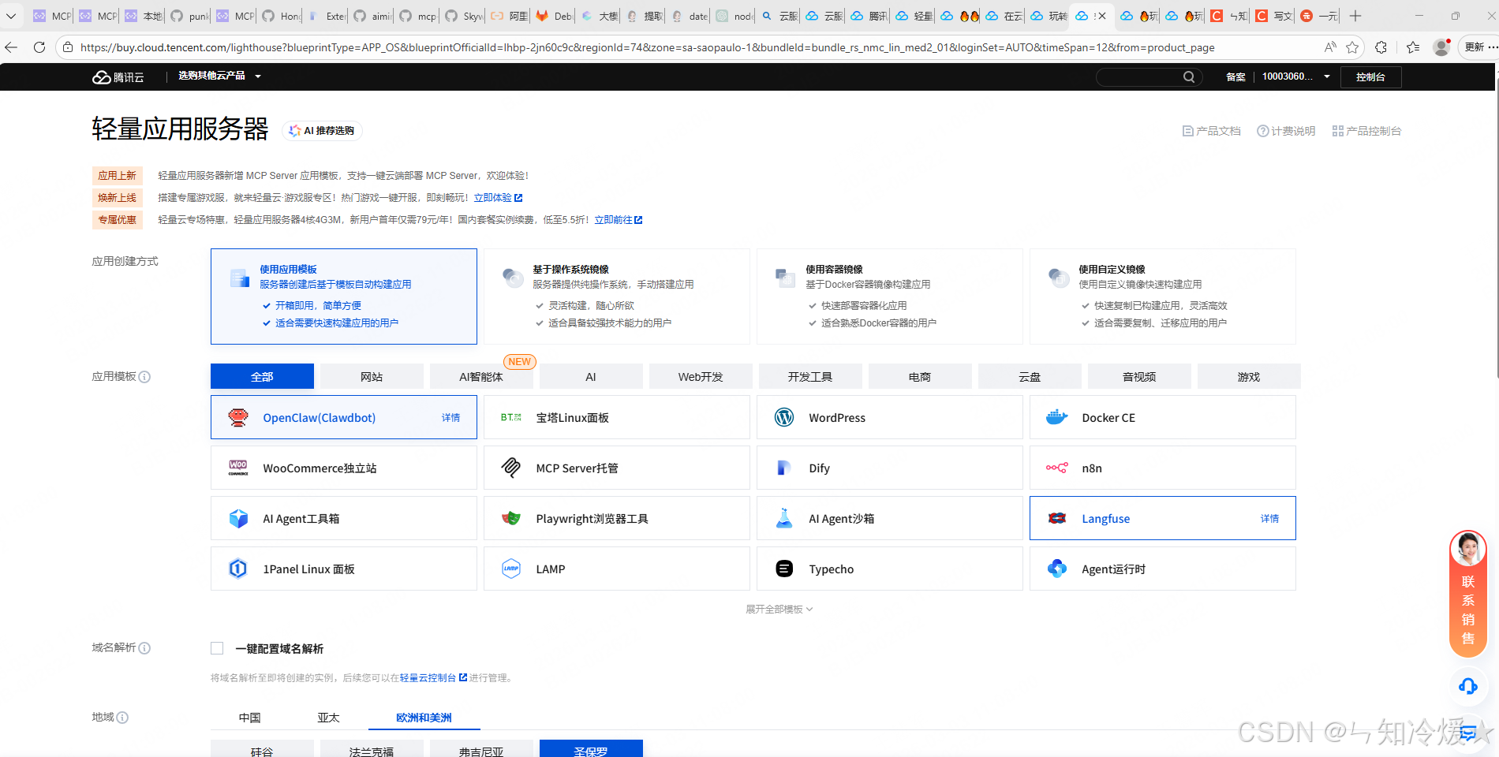Open the account 10003060 dropdown arrow
This screenshot has height=757, width=1499.
[1327, 76]
